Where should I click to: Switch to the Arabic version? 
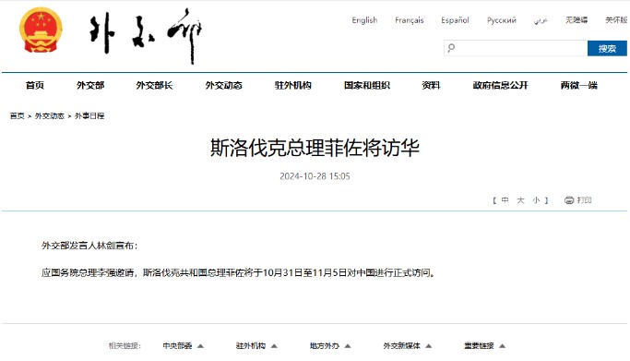(x=541, y=20)
